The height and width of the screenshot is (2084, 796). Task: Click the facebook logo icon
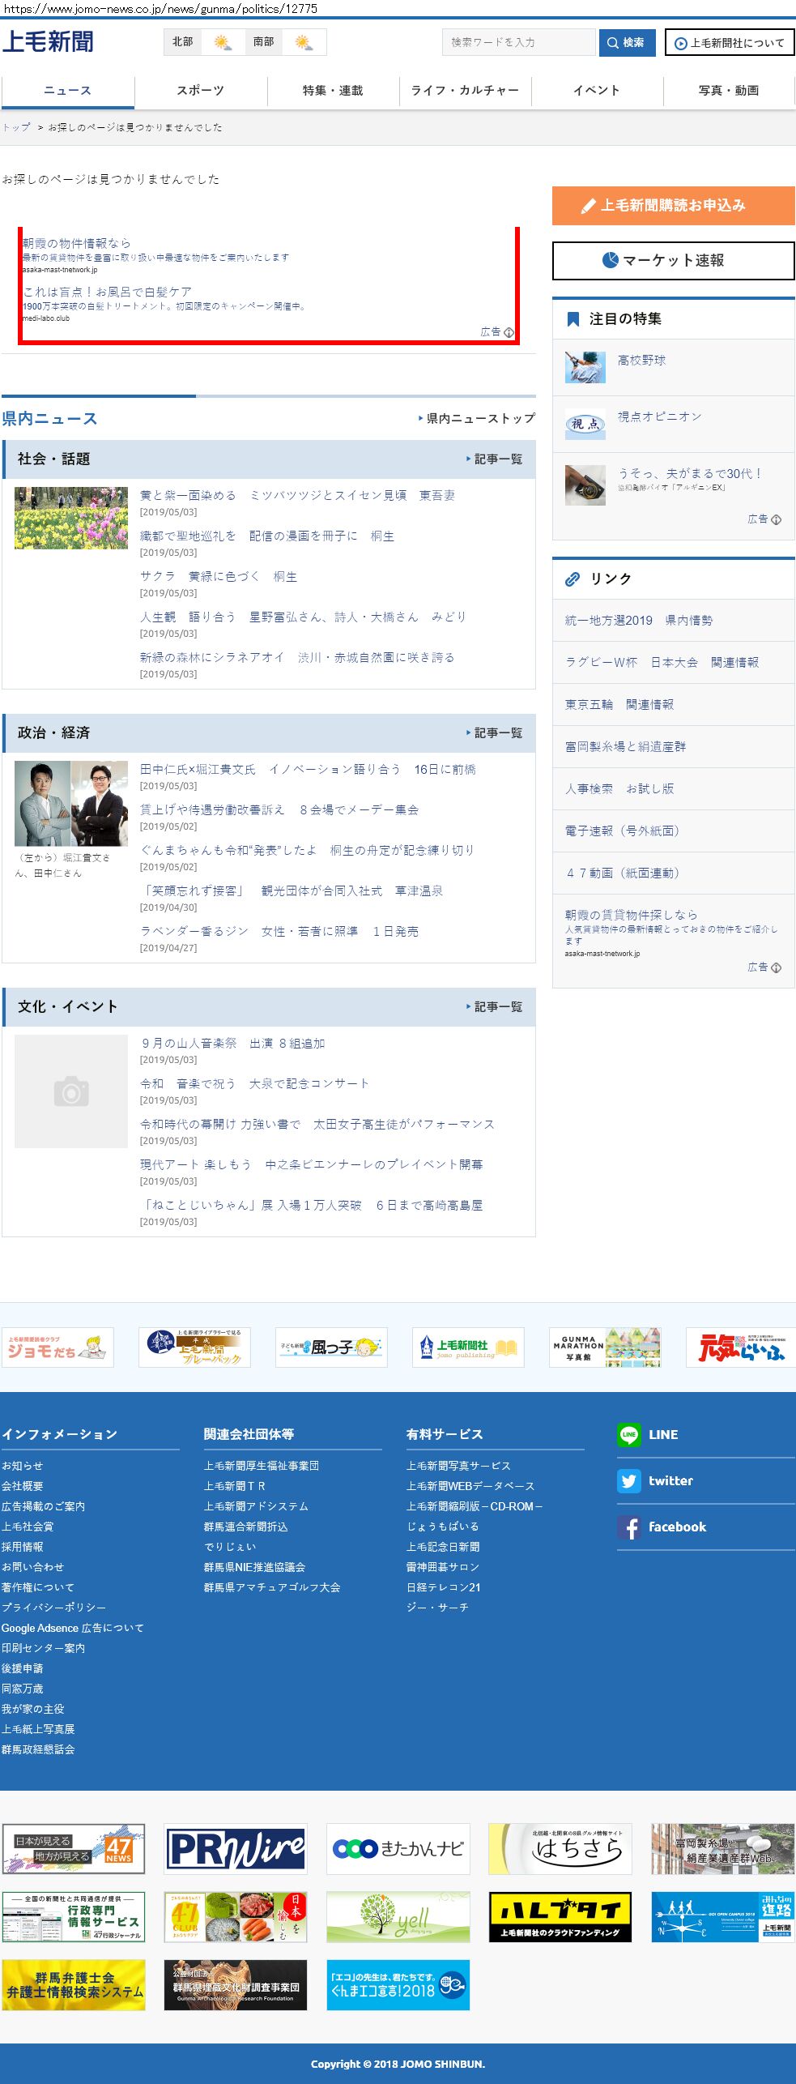[629, 1527]
